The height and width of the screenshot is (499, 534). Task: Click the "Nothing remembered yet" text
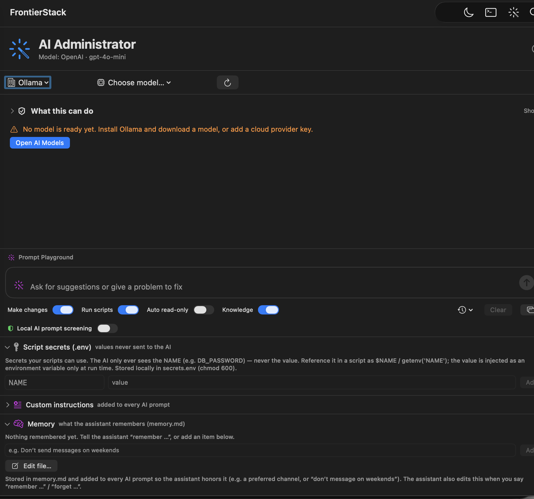click(x=120, y=437)
